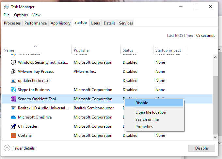The height and width of the screenshot is (159, 222).
Task: Click the VMware Tray Process icon
Action: click(x=13, y=72)
